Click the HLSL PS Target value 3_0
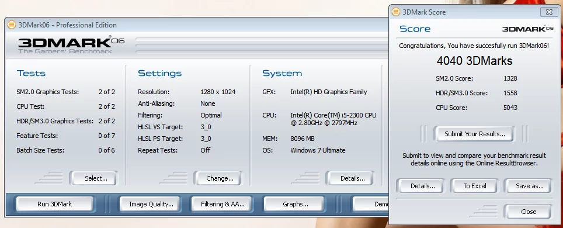The height and width of the screenshot is (228, 563). click(206, 139)
